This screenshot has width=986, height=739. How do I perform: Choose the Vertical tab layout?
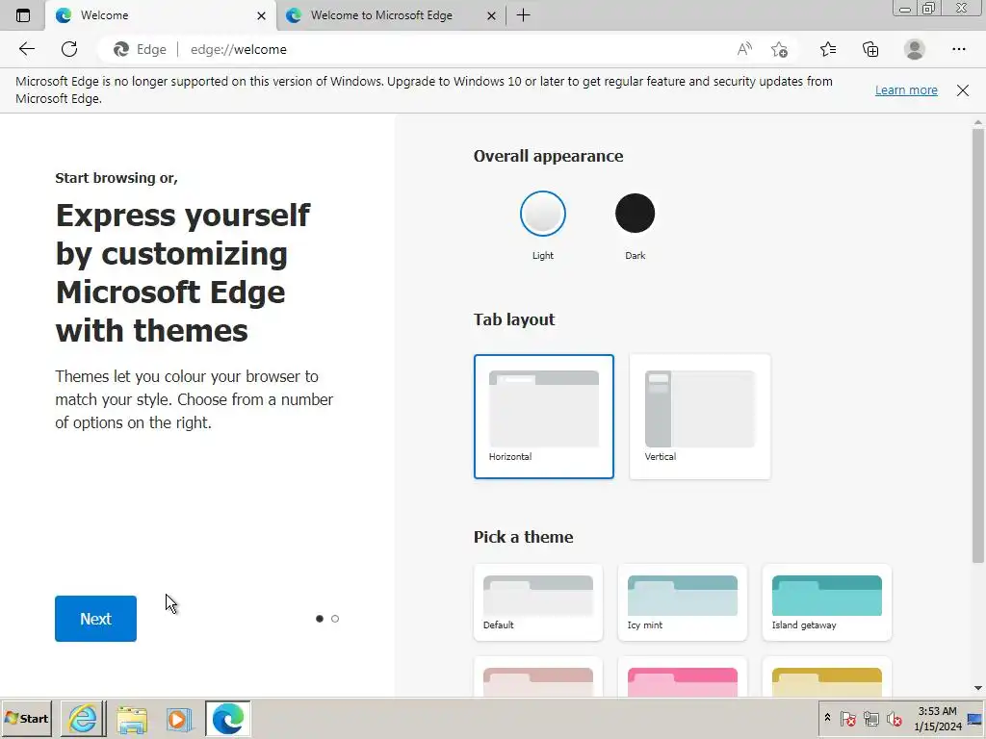(x=700, y=417)
